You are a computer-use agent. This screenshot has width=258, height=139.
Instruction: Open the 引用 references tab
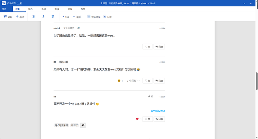coord(57,9)
